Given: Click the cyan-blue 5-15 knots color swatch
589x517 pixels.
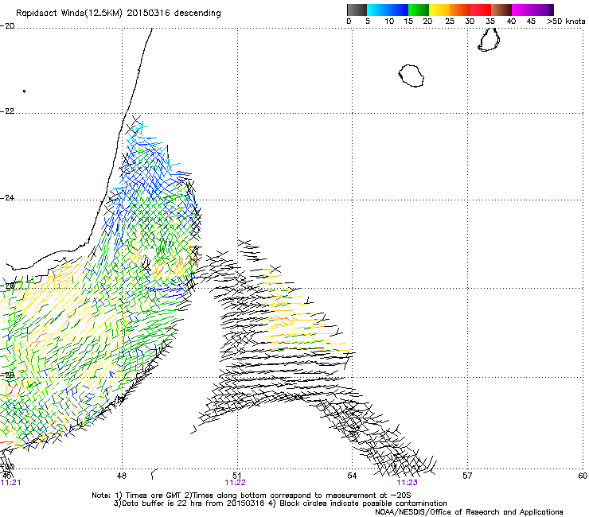Looking at the screenshot, I should coord(388,10).
